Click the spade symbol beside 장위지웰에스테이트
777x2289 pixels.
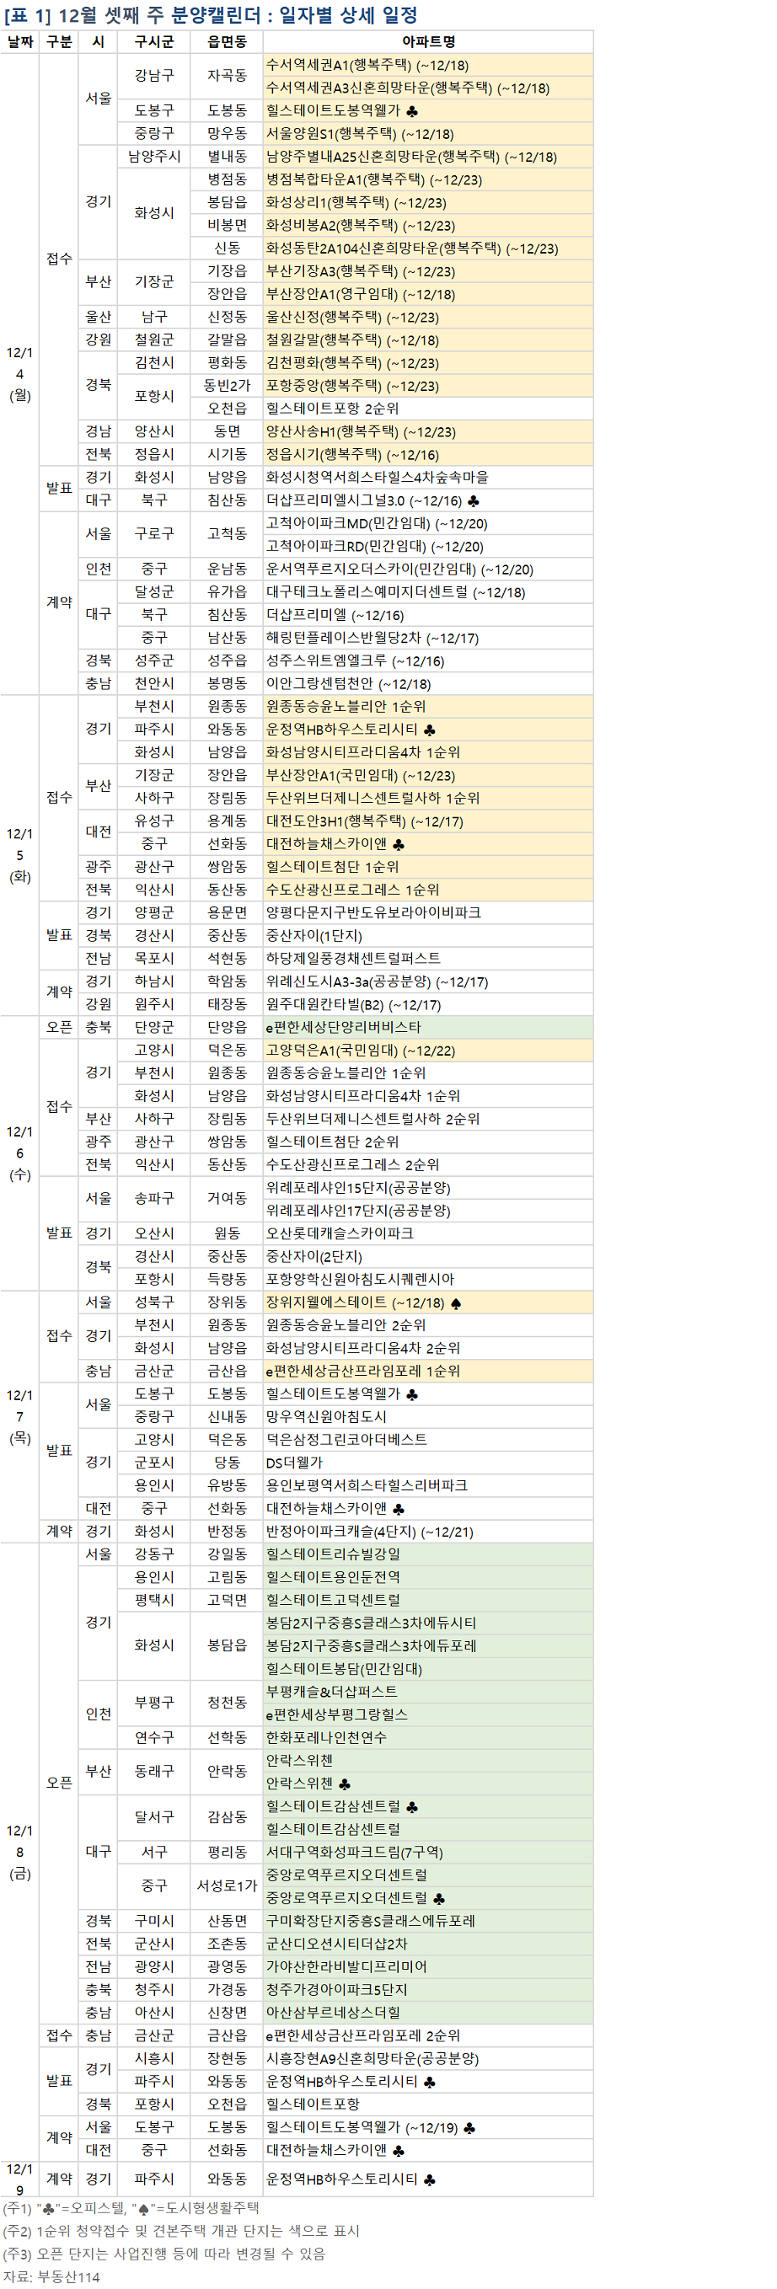(456, 1303)
